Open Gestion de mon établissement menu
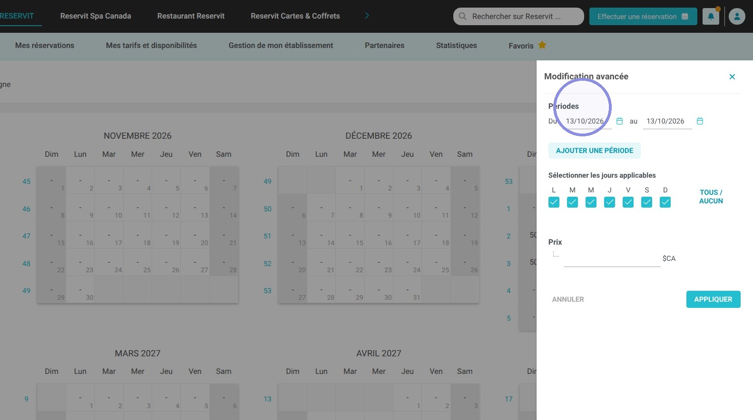This screenshot has height=420, width=753. [281, 46]
